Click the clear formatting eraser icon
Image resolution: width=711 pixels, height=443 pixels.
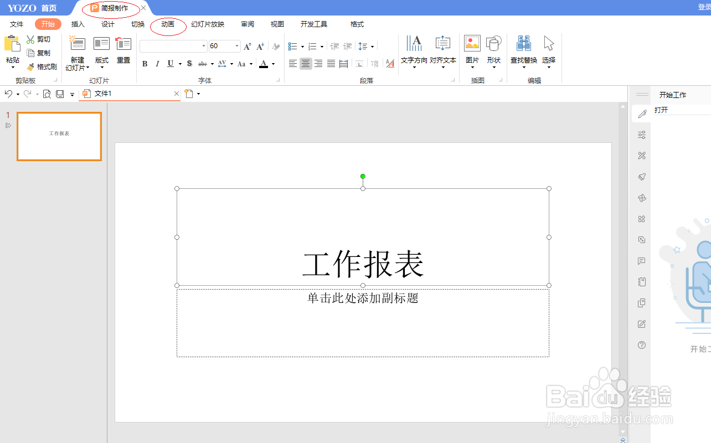pyautogui.click(x=276, y=47)
